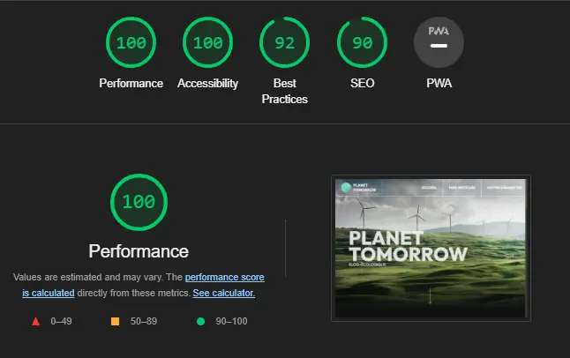Open the 'performance score is calculated' link
Viewport: 570px width, 358px height.
pos(143,285)
